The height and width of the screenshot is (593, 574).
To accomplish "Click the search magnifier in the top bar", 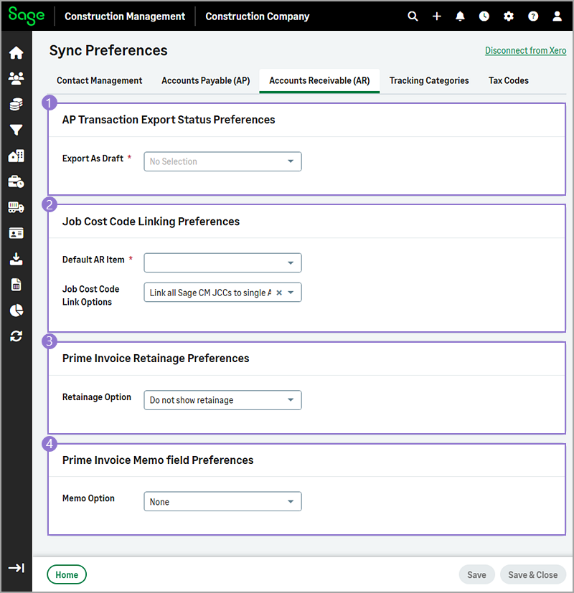I will click(413, 15).
